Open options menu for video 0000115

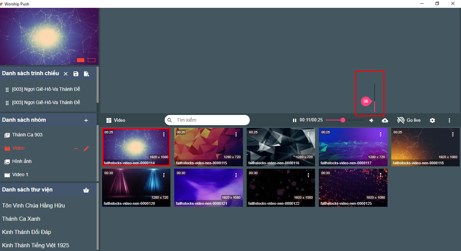click(236, 134)
